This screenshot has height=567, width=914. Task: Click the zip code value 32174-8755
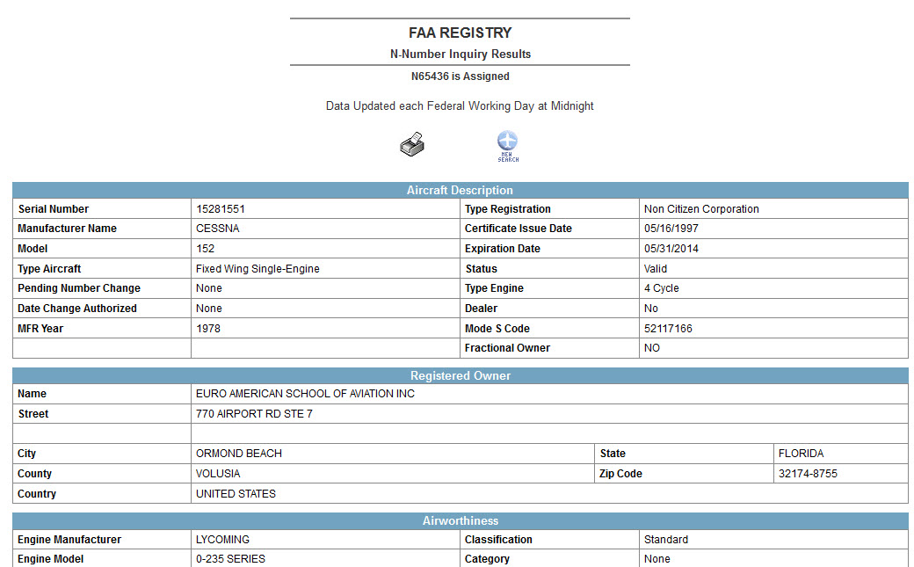click(808, 474)
